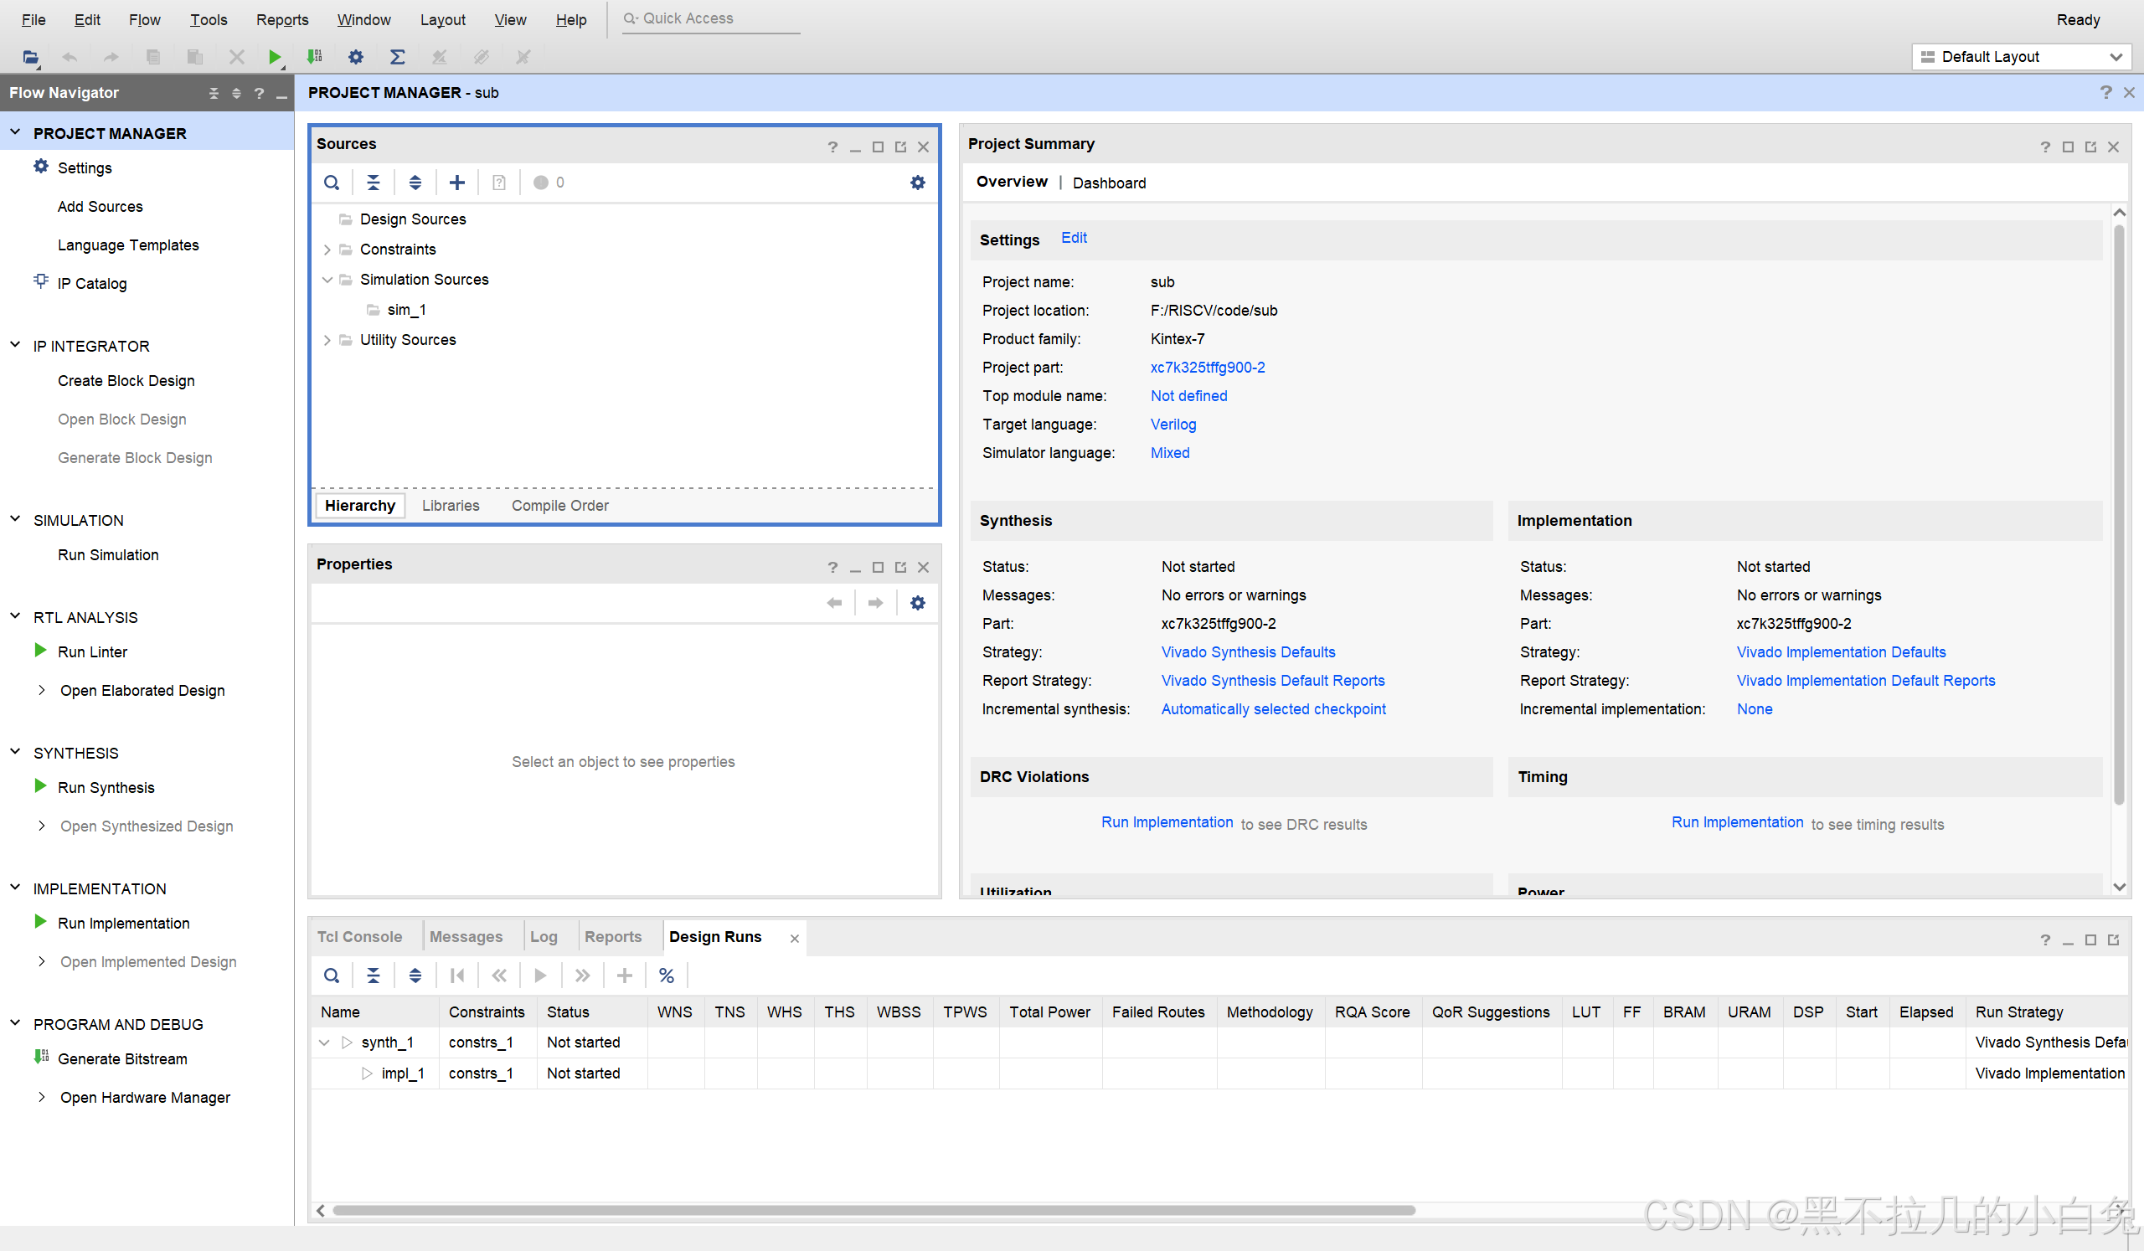
Task: Open the Reports menu
Action: pos(281,19)
